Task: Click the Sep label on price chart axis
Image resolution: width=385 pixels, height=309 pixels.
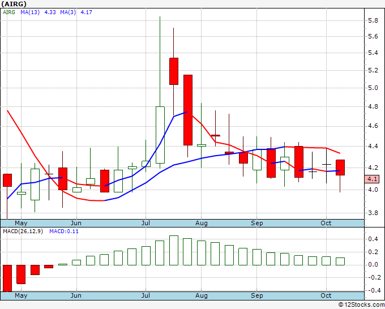Action: (x=257, y=224)
